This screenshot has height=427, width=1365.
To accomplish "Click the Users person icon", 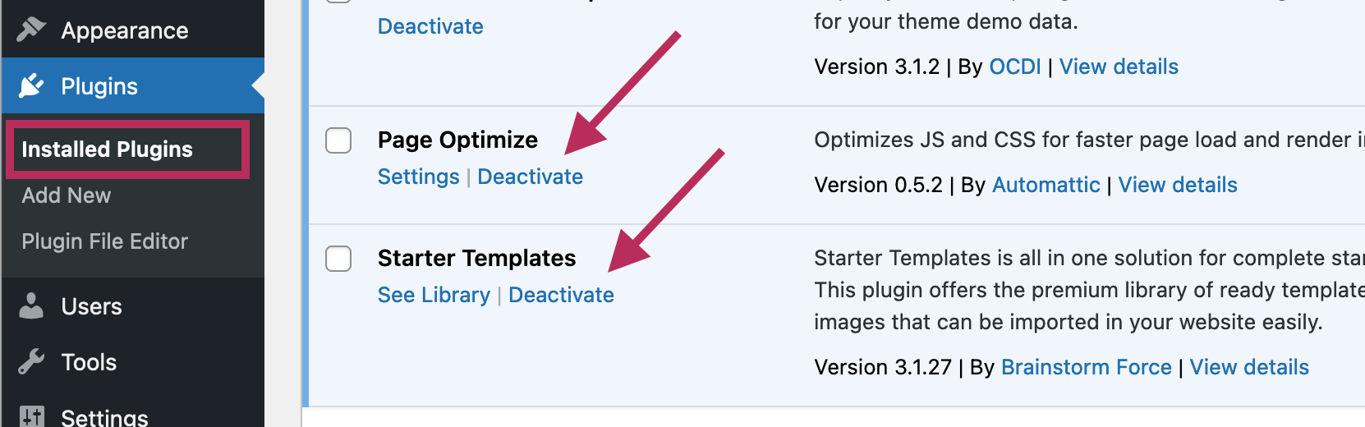I will click(31, 305).
